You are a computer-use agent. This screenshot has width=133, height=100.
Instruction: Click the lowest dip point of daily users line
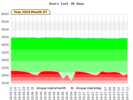71,82
